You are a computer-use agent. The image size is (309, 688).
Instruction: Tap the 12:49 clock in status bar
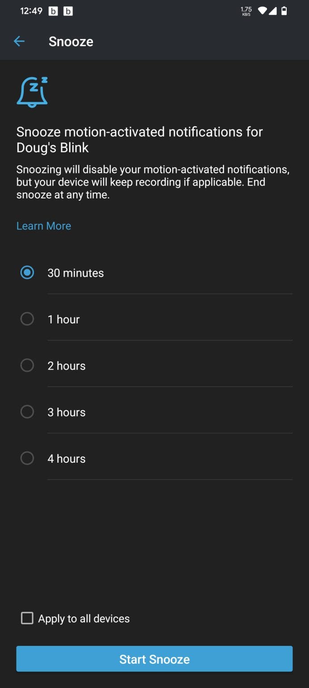pos(31,12)
